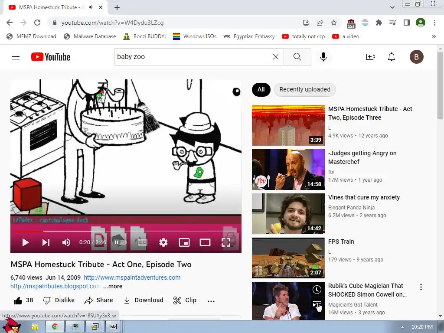Open YouTube notifications bell
The image size is (444, 333).
pyautogui.click(x=392, y=57)
